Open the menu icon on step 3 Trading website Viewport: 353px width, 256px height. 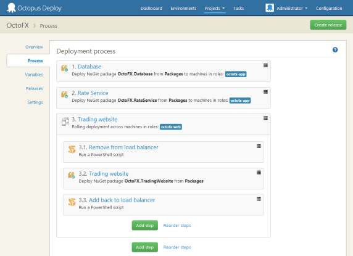coord(265,118)
